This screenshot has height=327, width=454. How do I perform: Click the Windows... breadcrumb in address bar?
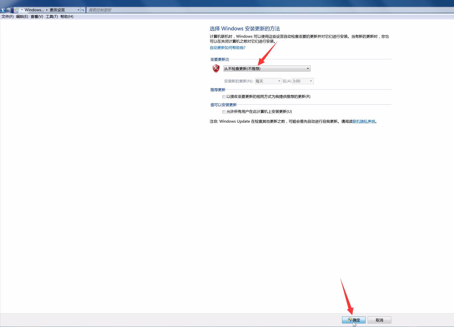tap(34, 10)
